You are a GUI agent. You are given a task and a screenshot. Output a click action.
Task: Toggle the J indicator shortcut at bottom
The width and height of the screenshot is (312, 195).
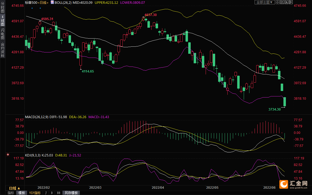[x=46, y=193]
